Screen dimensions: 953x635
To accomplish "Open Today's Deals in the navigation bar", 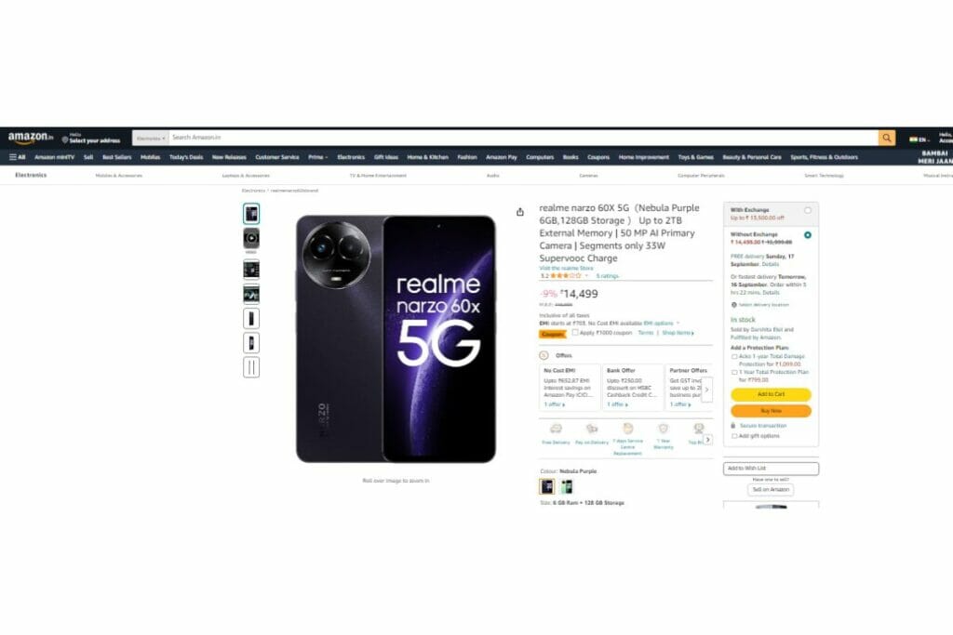I will 186,157.
